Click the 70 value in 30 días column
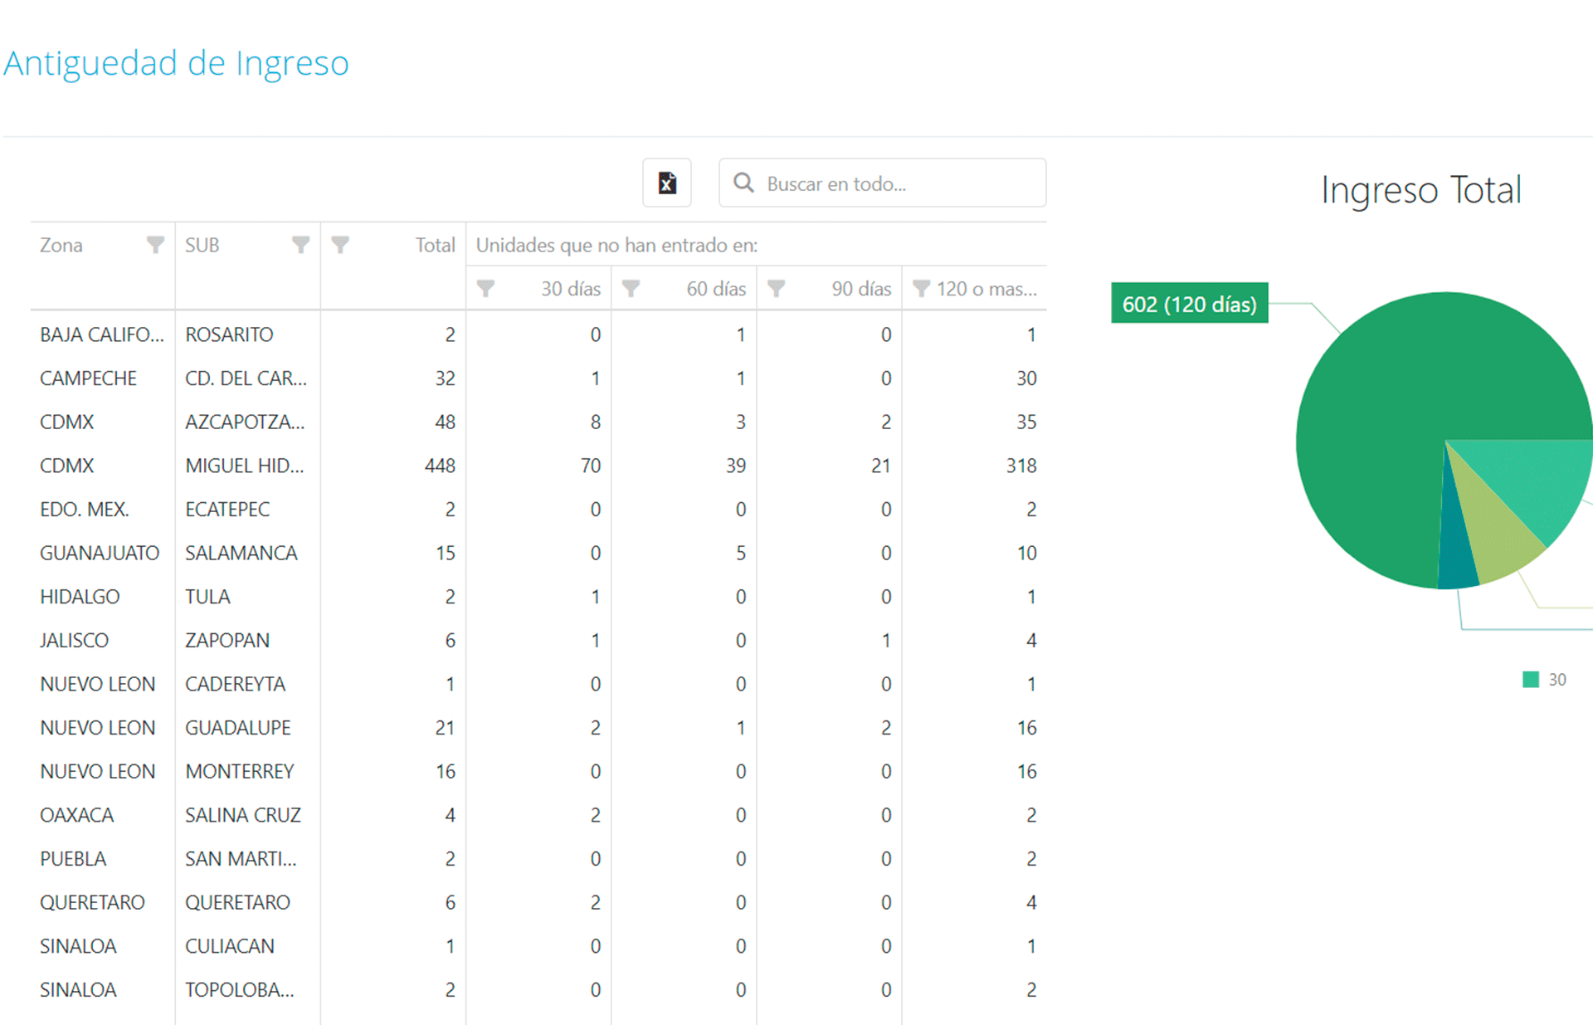The width and height of the screenshot is (1593, 1025). 591,466
